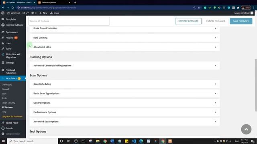The width and height of the screenshot is (257, 144).
Task: Click Upgrade To Premium
Action: tap(12, 116)
